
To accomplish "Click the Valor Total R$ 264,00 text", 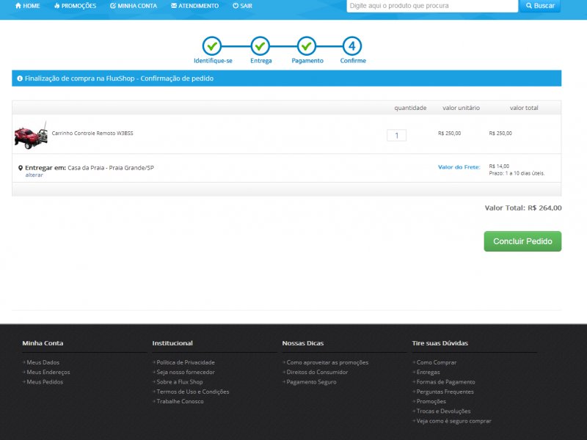I will tap(523, 208).
